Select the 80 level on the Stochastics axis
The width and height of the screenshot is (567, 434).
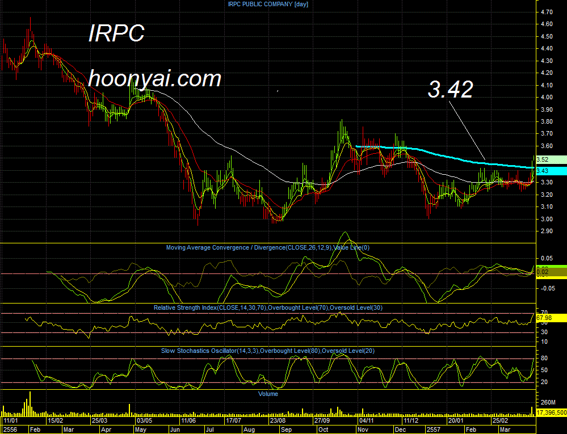point(544,359)
